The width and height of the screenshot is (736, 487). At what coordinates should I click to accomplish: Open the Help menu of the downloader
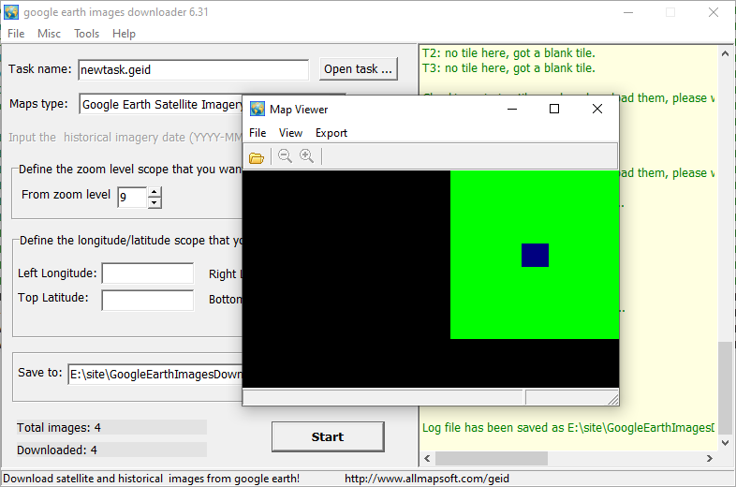[x=124, y=34]
